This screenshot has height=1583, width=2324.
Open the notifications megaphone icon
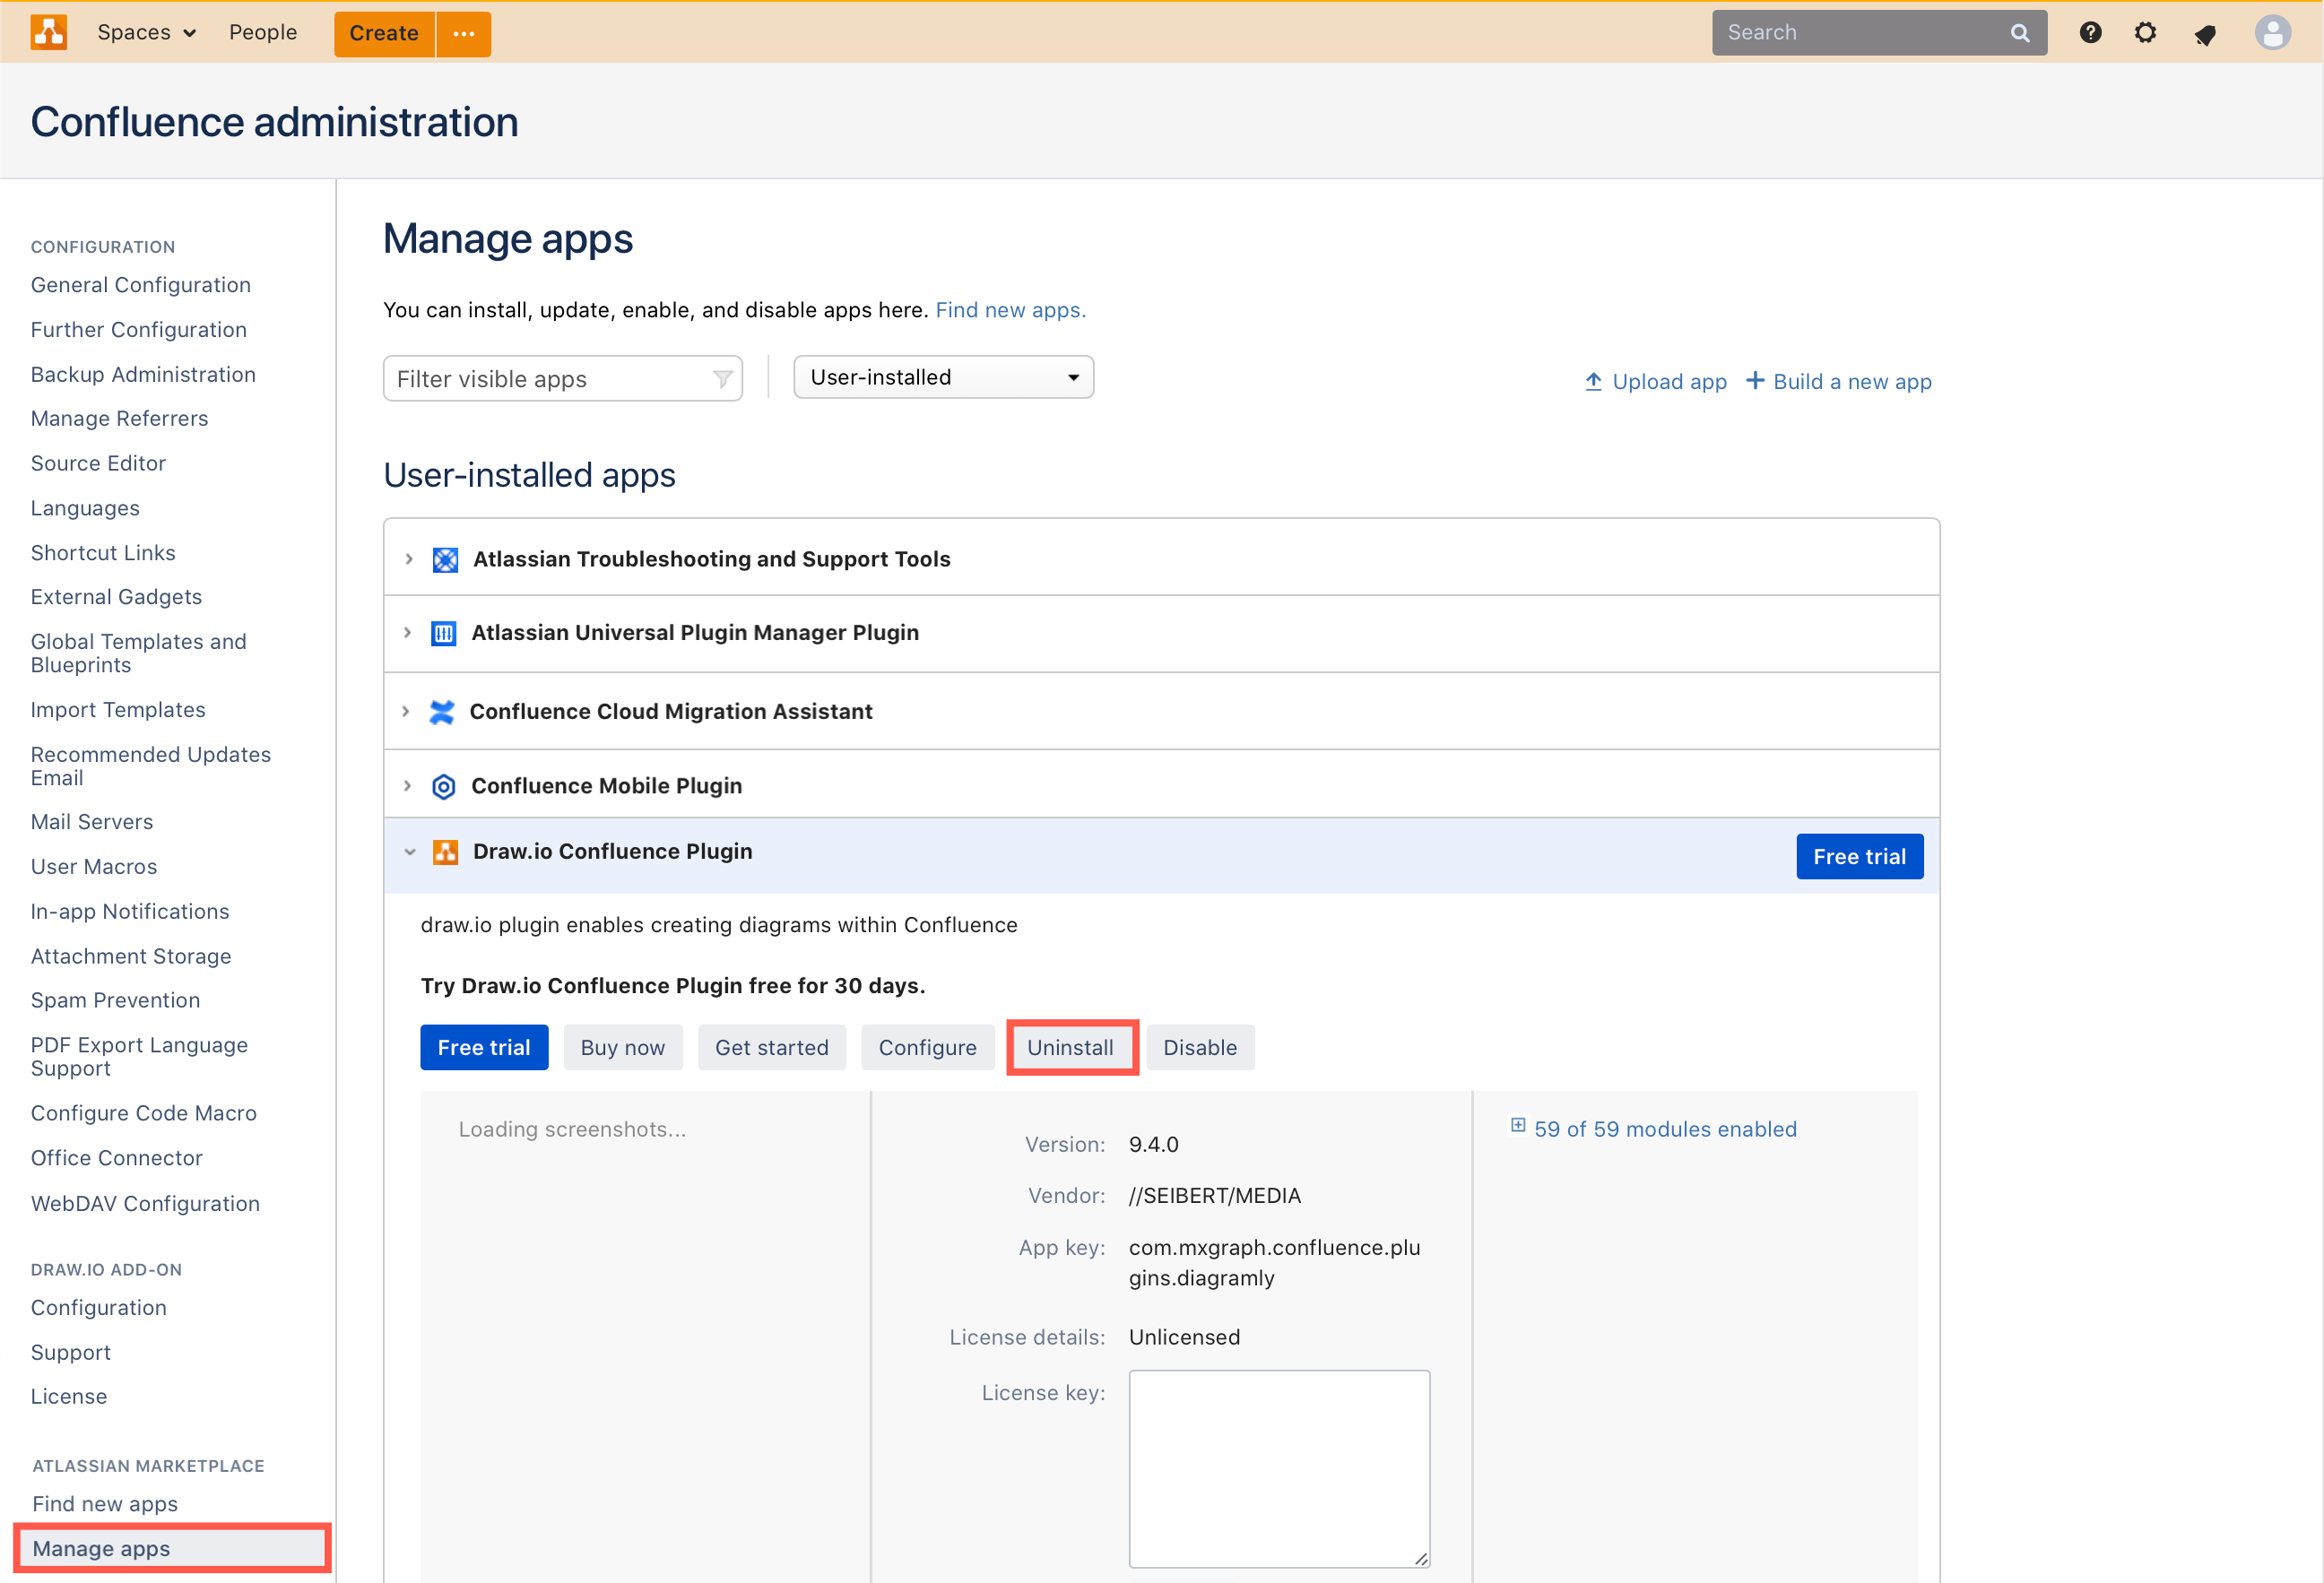(x=2205, y=34)
